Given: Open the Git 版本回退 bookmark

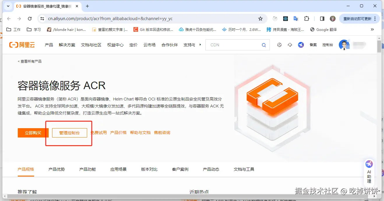Looking at the screenshot, I should (x=153, y=29).
